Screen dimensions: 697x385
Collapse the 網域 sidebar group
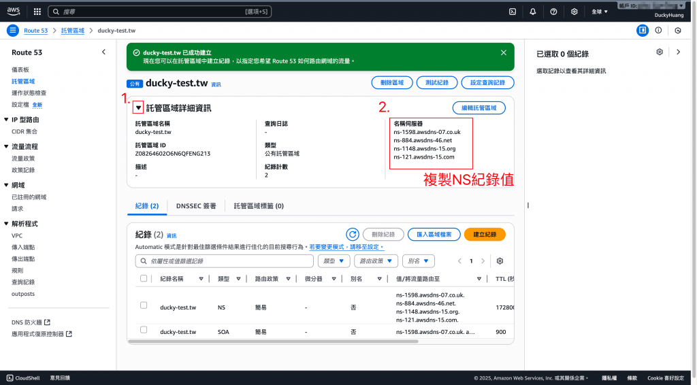pos(6,185)
